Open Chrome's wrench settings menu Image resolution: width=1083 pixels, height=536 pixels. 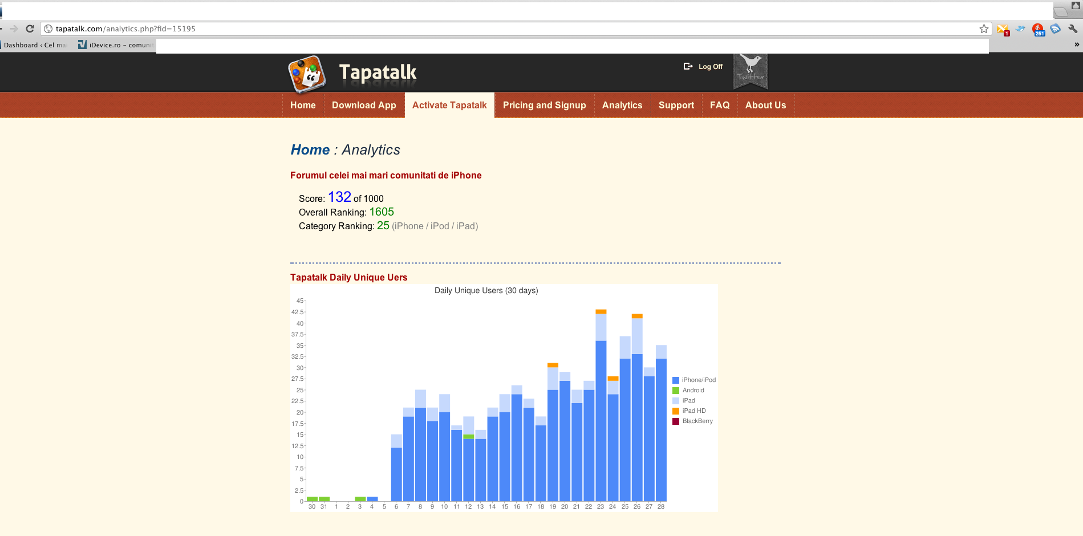click(1073, 29)
